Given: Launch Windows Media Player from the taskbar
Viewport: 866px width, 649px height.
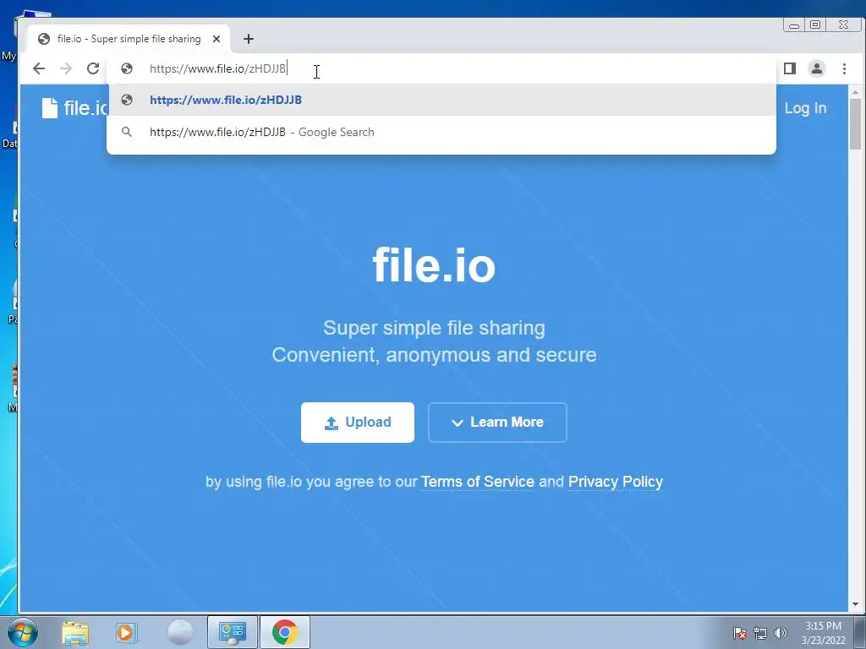Looking at the screenshot, I should pos(126,632).
